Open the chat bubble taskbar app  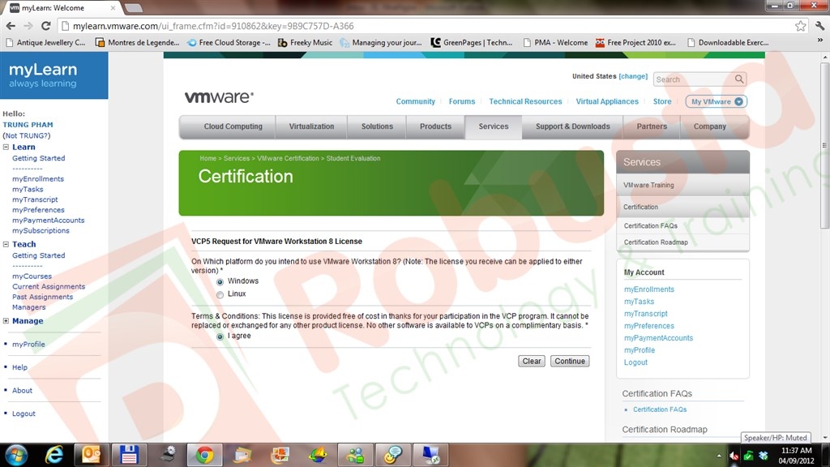393,455
